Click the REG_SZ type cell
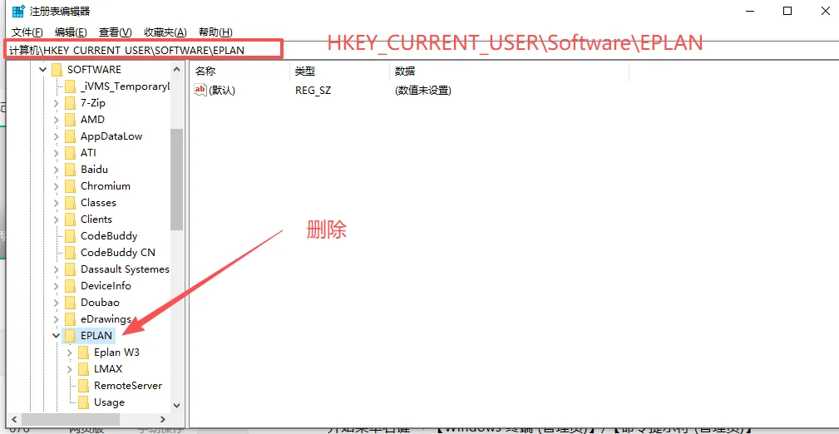This screenshot has width=839, height=434. point(313,91)
